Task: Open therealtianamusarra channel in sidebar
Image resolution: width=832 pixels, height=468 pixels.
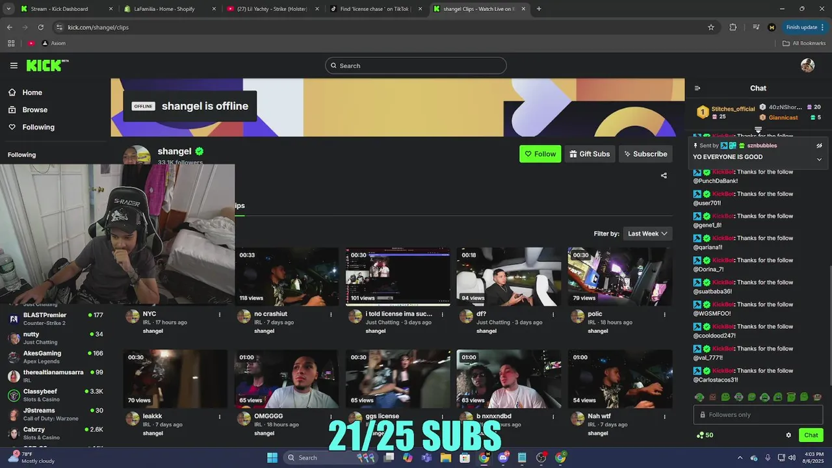Action: click(x=55, y=376)
